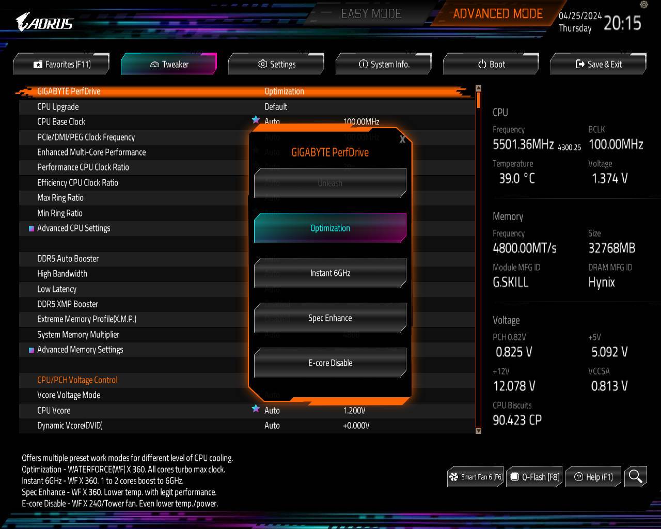Open the settings gear in the top corner

(x=643, y=5)
